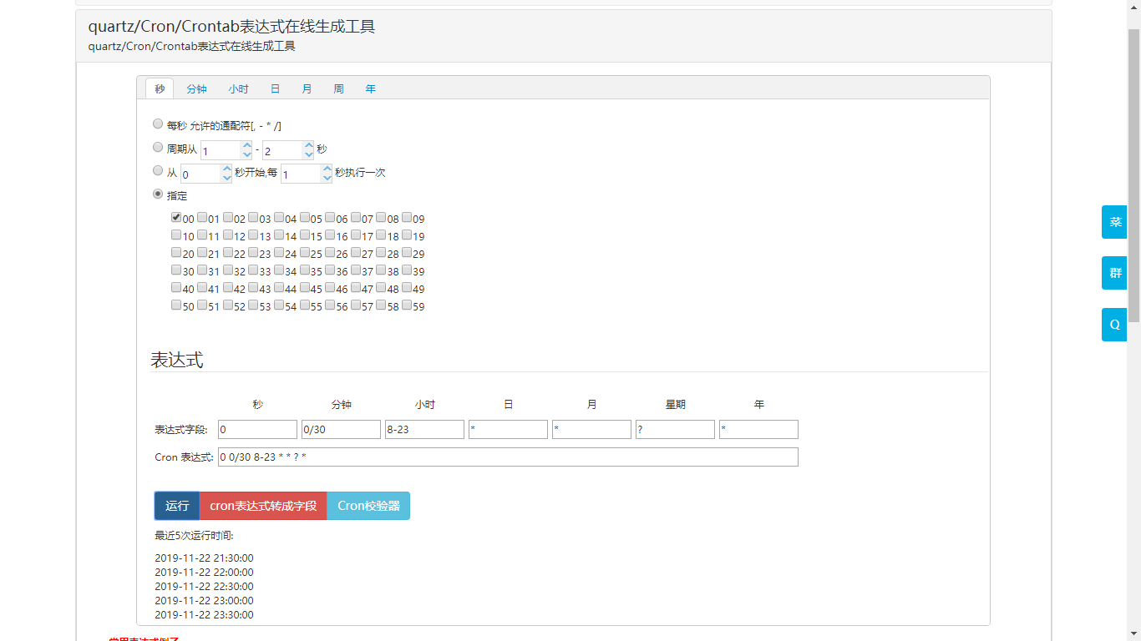This screenshot has width=1141, height=641.
Task: Increase the period end value spinner
Action: 309,145
